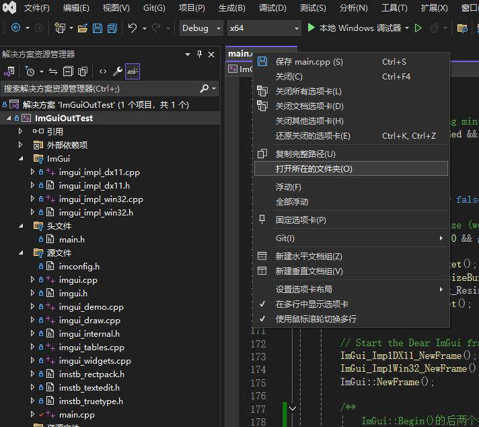
Task: Click the save all disks icon
Action: (x=112, y=28)
